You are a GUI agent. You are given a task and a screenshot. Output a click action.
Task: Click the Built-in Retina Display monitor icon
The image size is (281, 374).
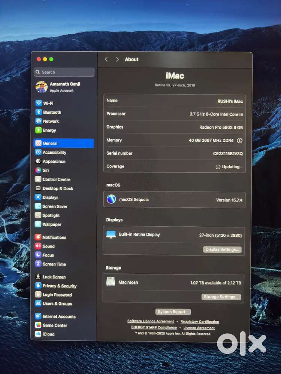pyautogui.click(x=111, y=234)
